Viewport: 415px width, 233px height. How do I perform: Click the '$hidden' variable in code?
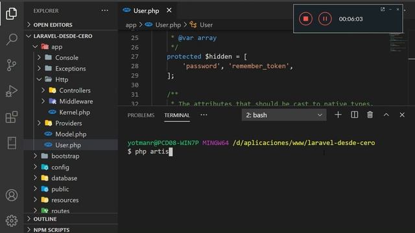(219, 56)
